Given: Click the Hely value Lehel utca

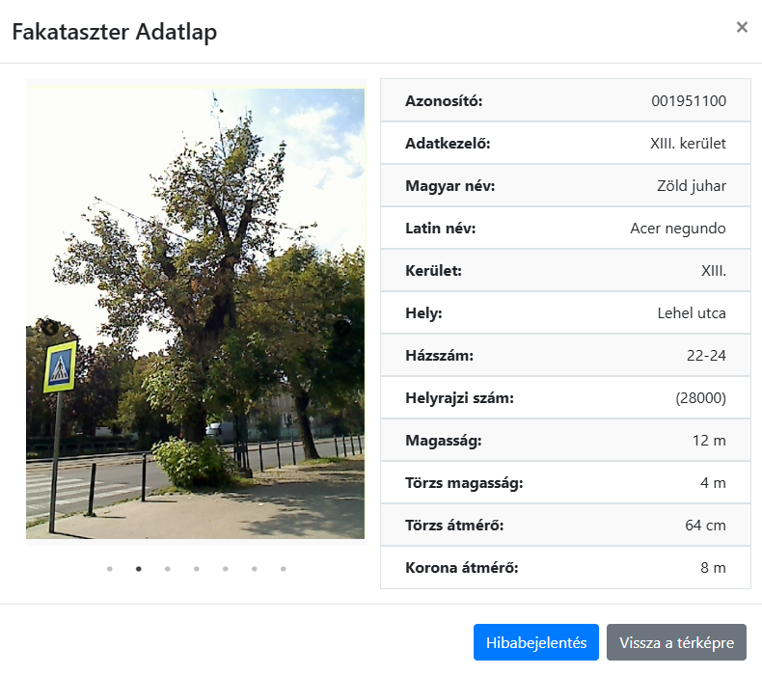Looking at the screenshot, I should [691, 313].
